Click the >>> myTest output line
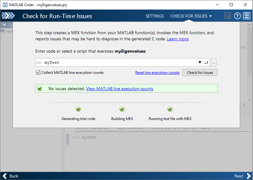This screenshot has height=180, width=253. coord(85,137)
